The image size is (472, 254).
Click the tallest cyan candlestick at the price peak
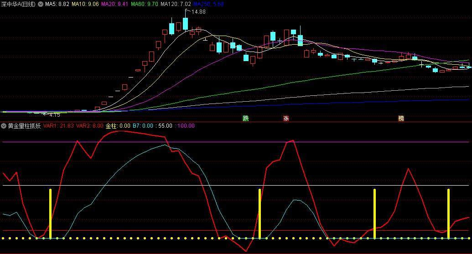(x=185, y=23)
